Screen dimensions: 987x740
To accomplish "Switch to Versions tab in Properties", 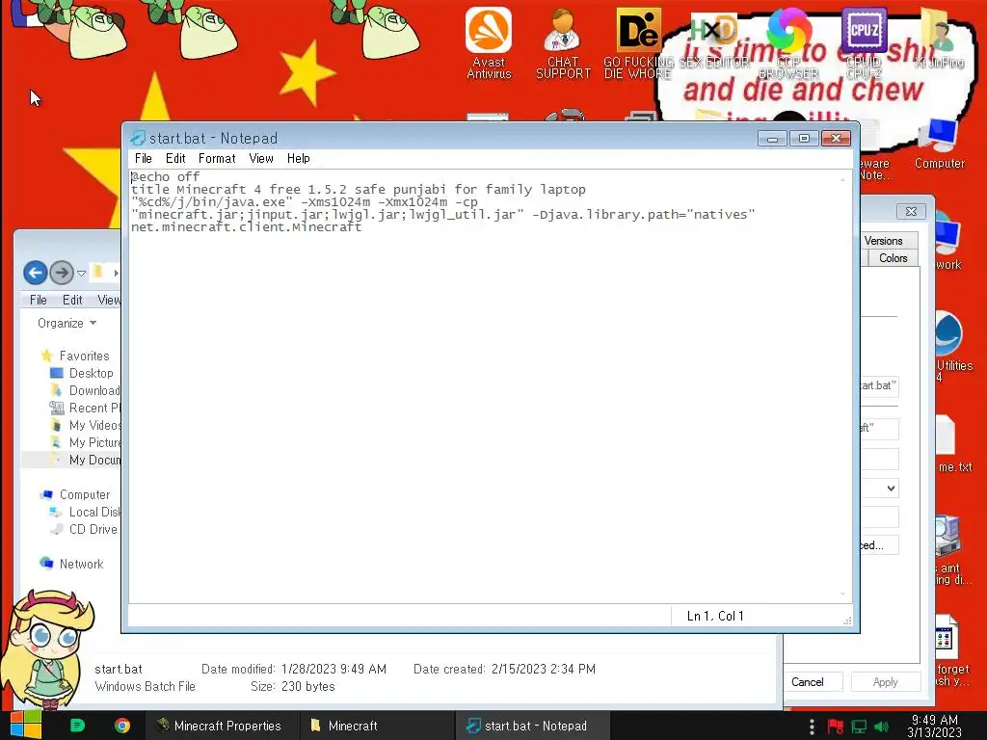I will (x=889, y=240).
